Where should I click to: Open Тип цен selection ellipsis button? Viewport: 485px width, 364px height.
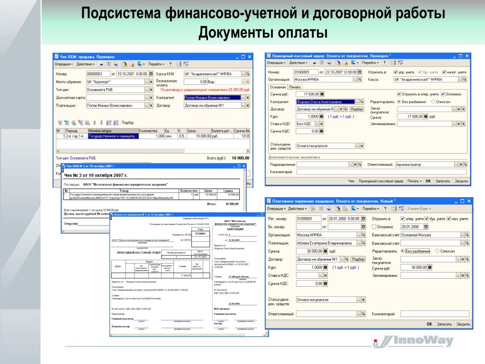pos(147,90)
